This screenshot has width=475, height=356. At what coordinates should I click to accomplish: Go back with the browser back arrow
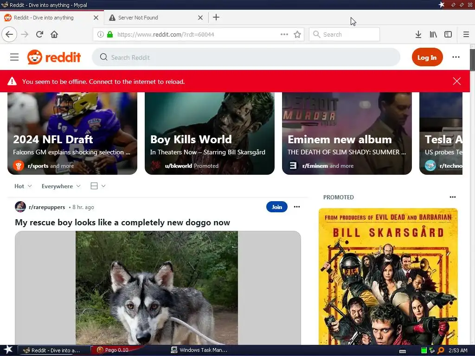coord(9,34)
